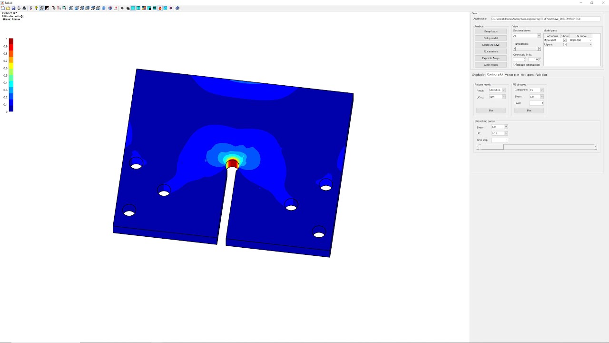Click the Time step input field
The width and height of the screenshot is (609, 343).
500,140
